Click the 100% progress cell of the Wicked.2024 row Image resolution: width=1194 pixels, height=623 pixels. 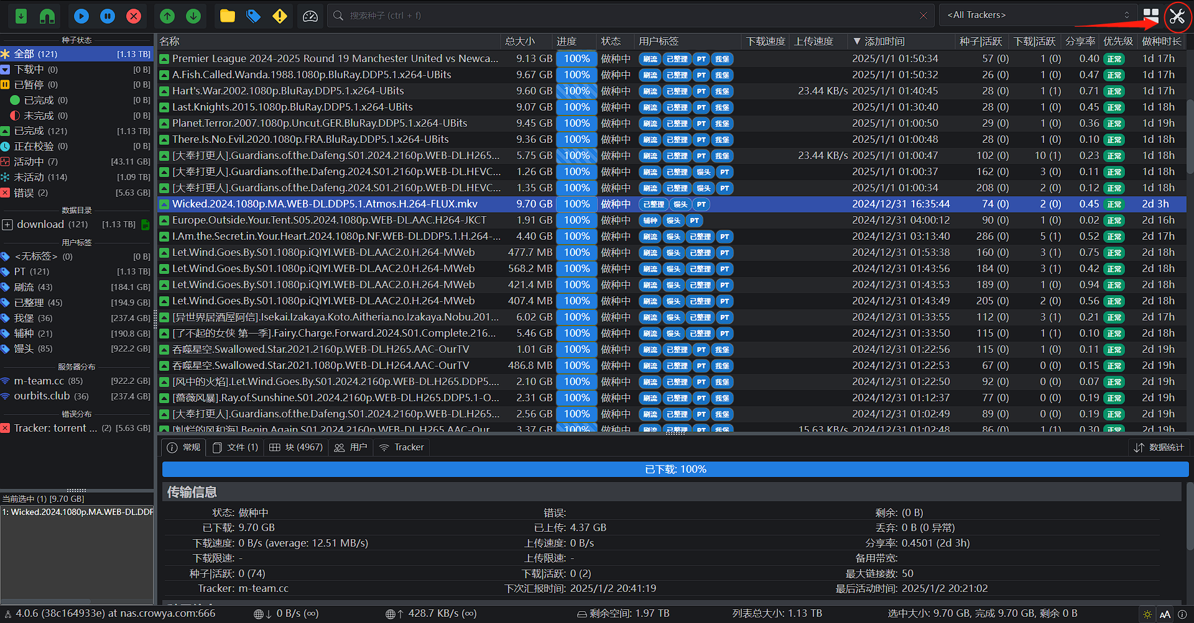click(576, 204)
